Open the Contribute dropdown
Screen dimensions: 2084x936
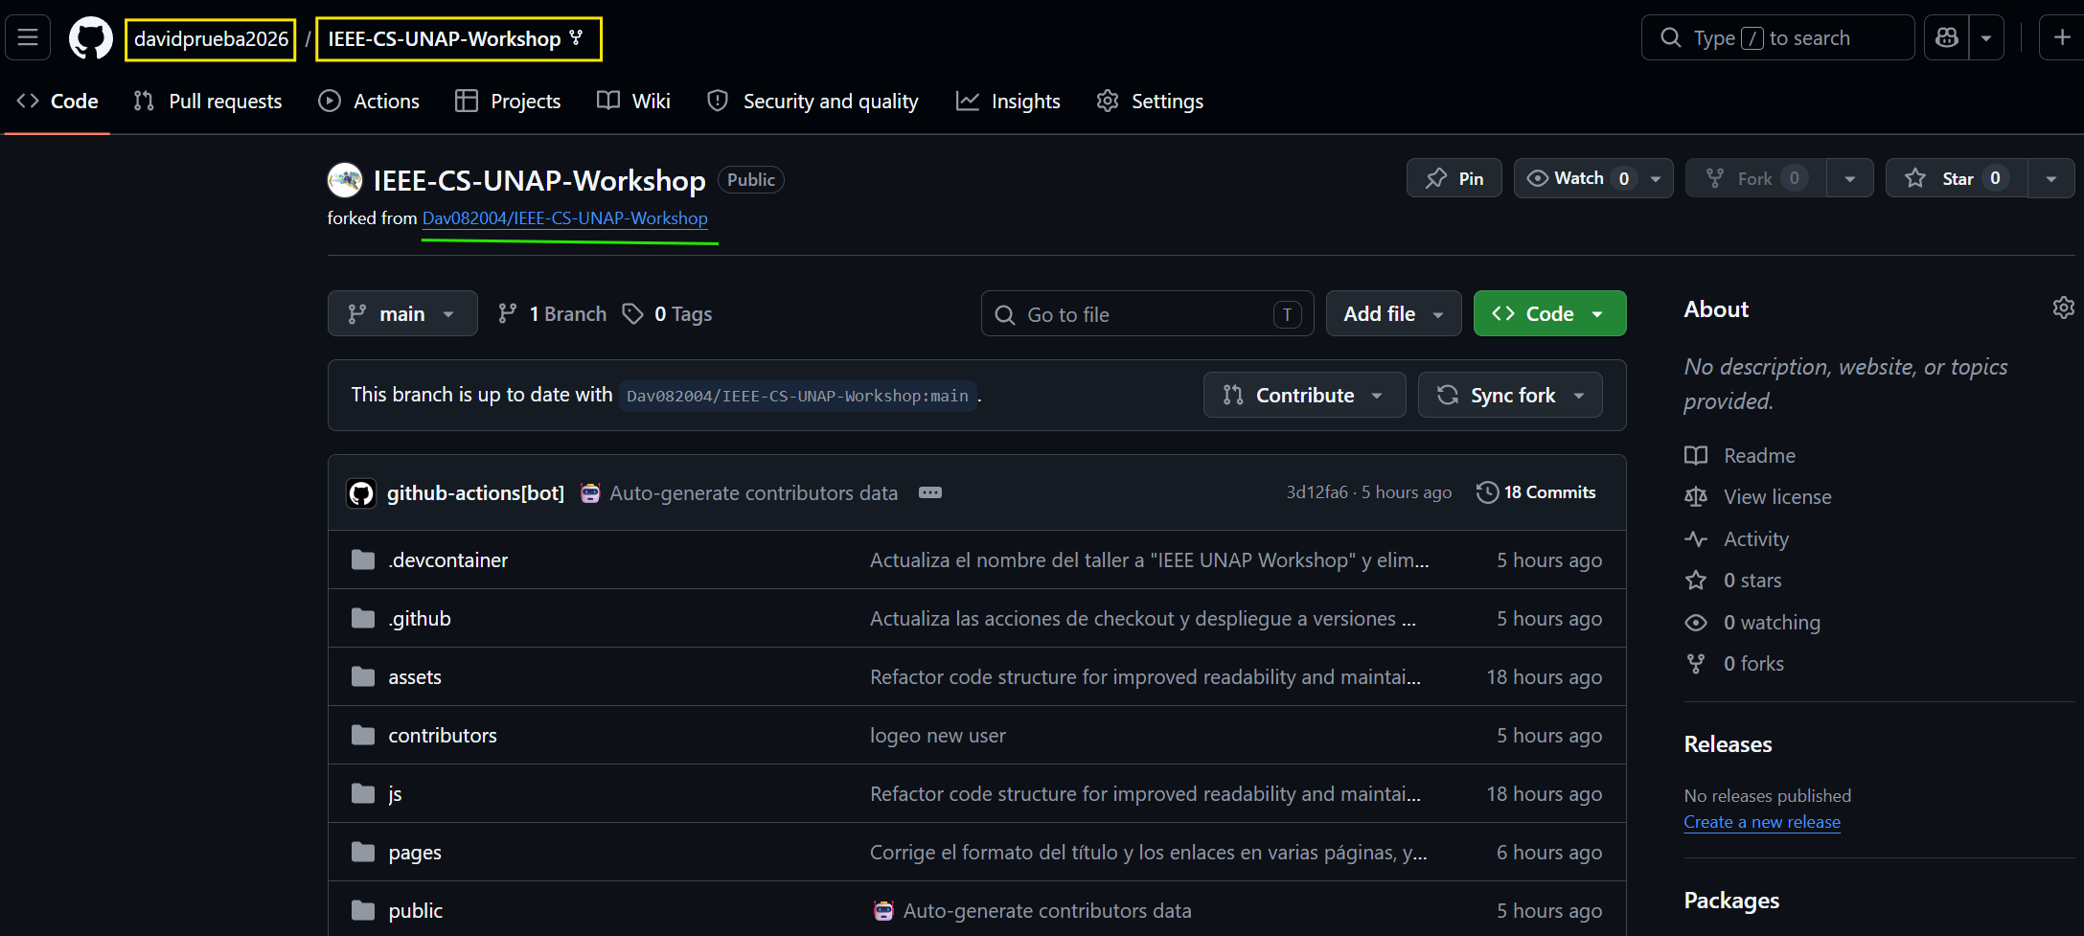coord(1304,395)
